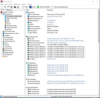This screenshot has width=100, height=98.
Task: Open Обновления BIOS from the toolbar
Action: pyautogui.click(x=43, y=7)
